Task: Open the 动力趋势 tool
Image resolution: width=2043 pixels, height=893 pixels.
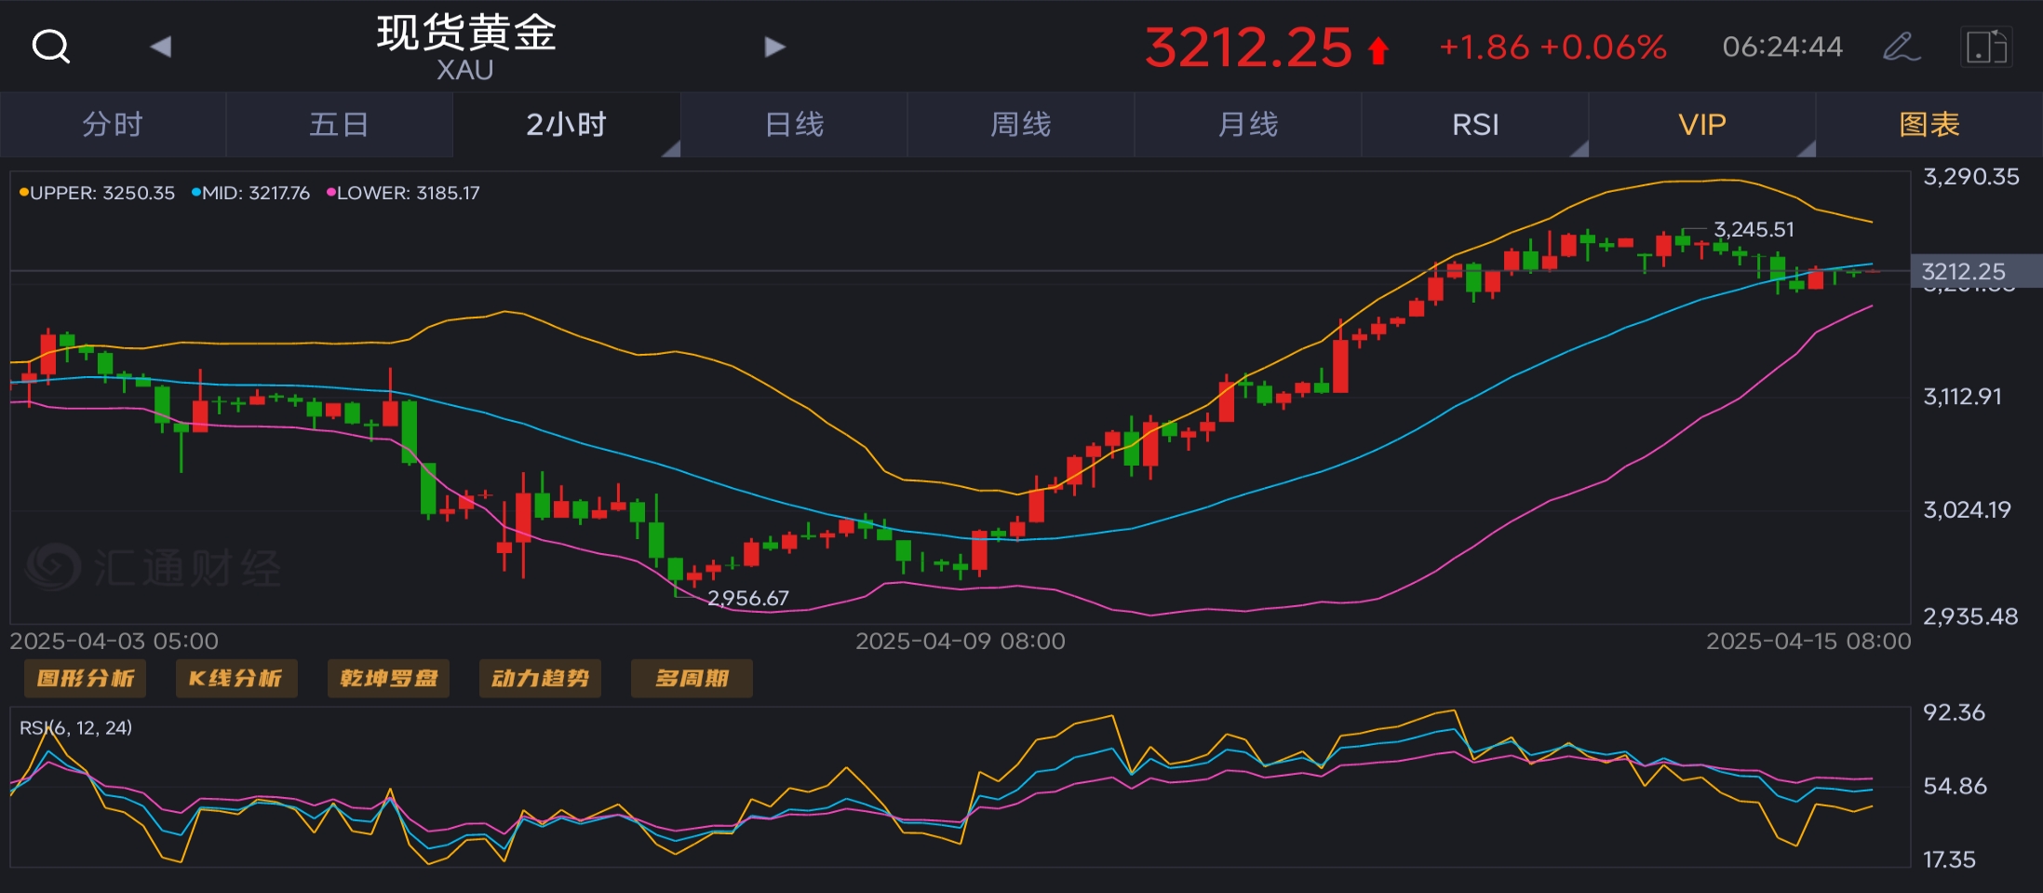Action: click(x=540, y=678)
